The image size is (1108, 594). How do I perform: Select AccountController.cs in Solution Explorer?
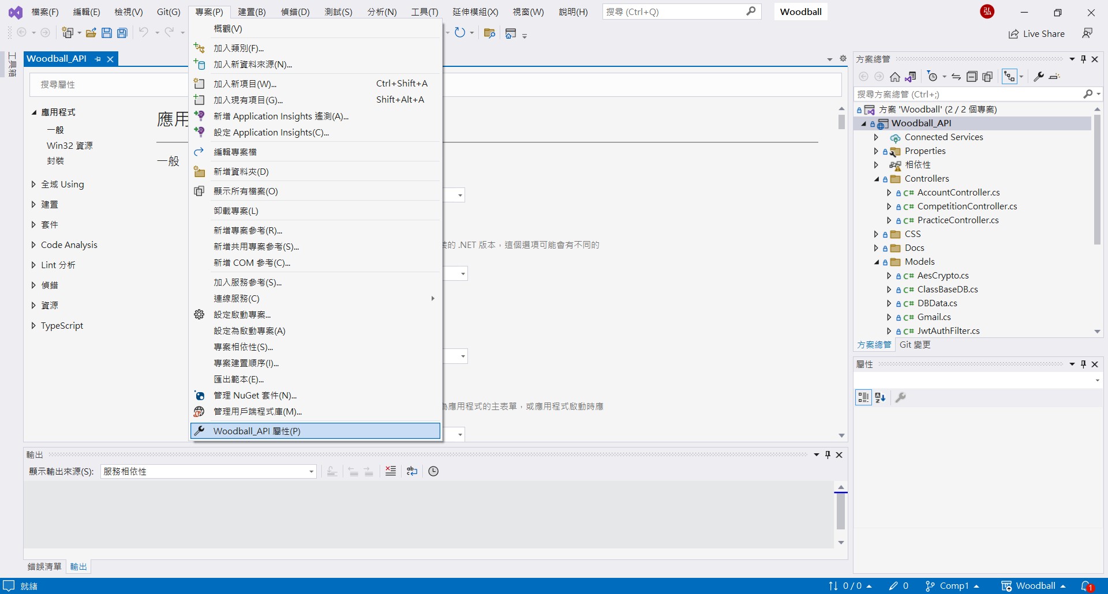pyautogui.click(x=959, y=193)
